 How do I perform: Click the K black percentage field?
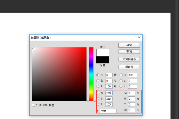tap(132, 110)
